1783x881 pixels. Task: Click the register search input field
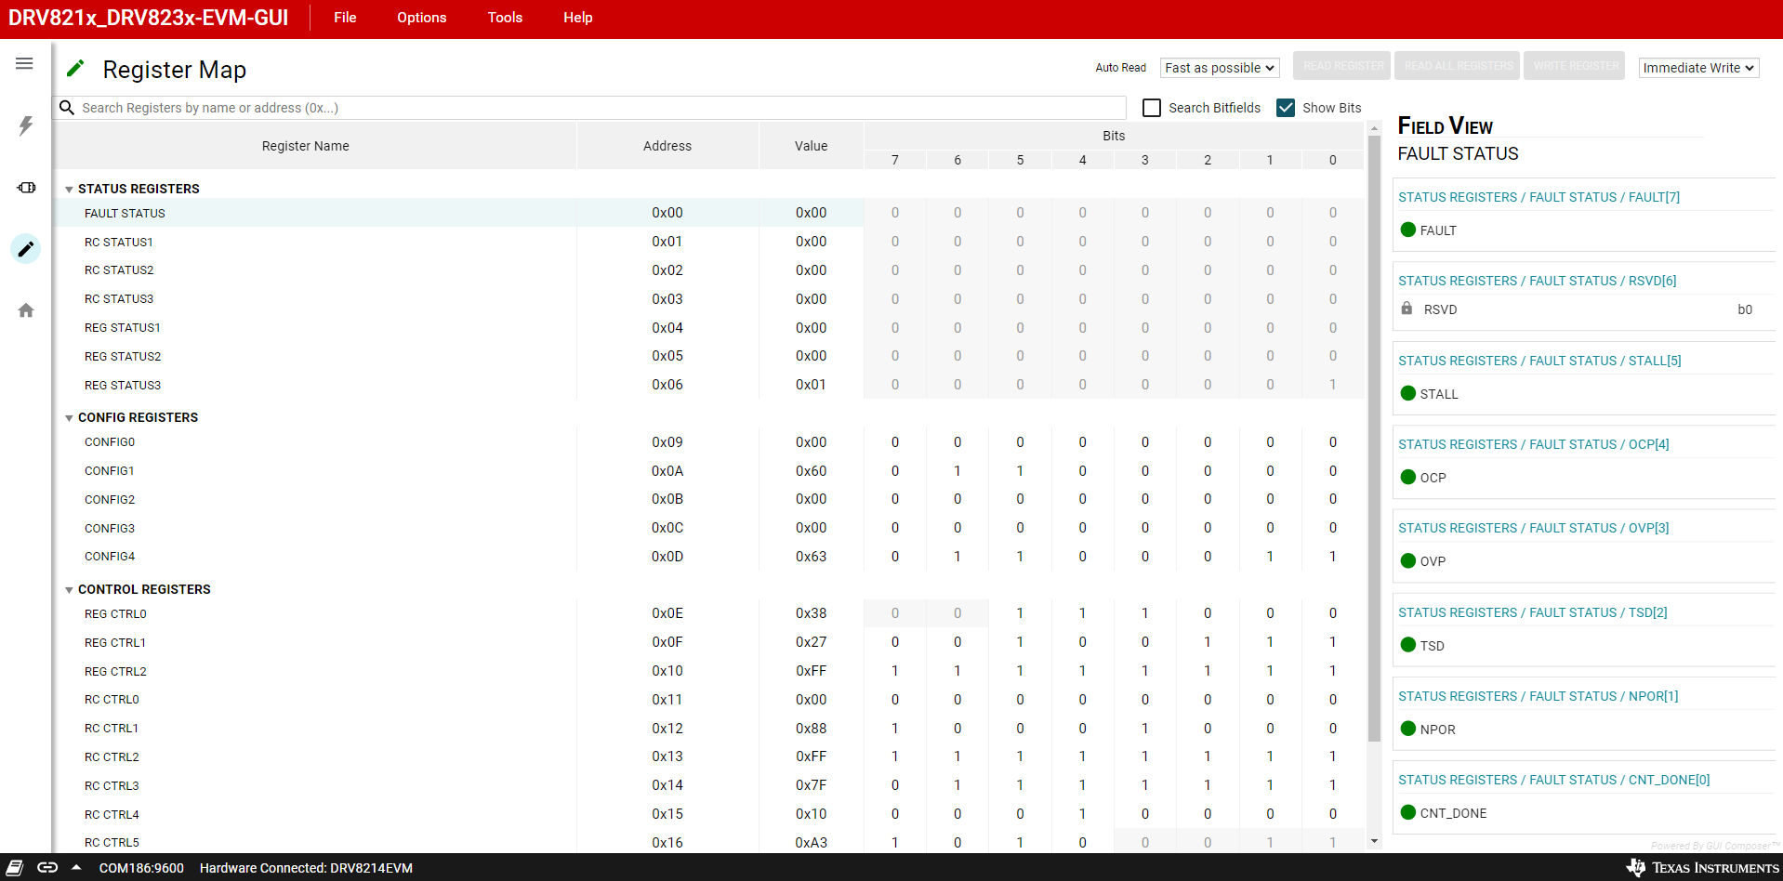pos(595,108)
